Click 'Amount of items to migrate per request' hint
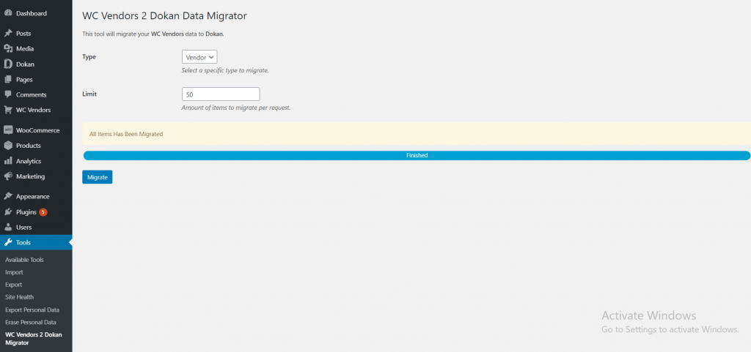 click(236, 108)
